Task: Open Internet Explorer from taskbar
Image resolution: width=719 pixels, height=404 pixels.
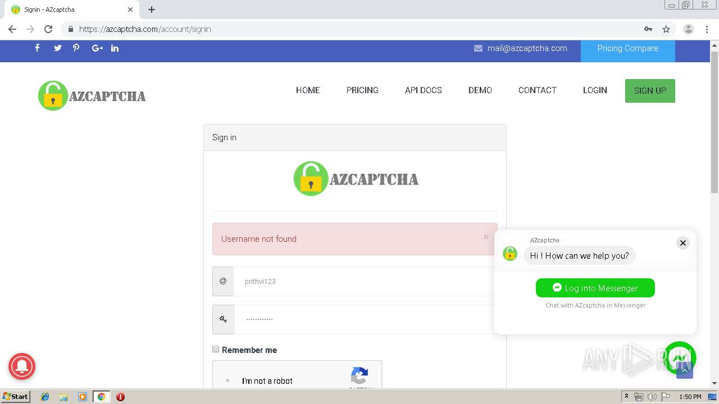Action: point(45,397)
